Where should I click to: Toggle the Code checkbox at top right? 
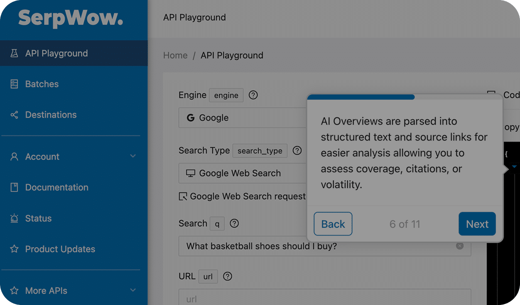click(x=491, y=95)
